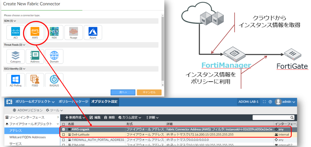Click the AWS-cngaek address name
Screen dimensions: 311x147
[80, 129]
